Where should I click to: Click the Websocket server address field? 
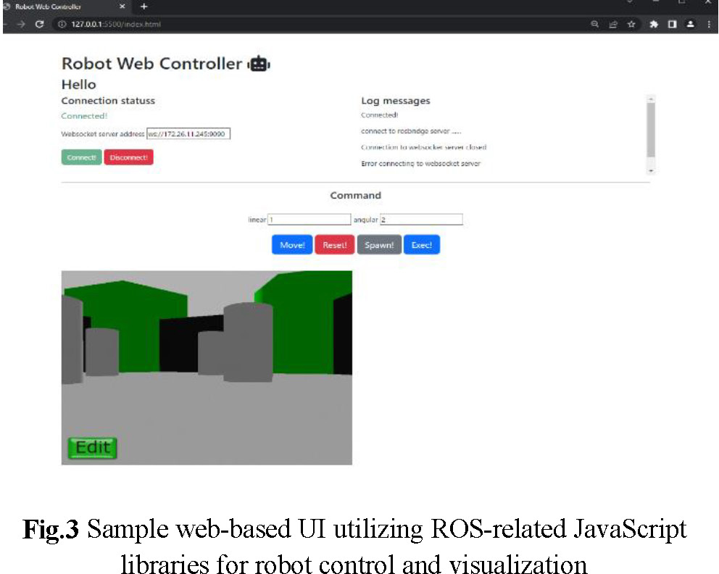click(188, 133)
